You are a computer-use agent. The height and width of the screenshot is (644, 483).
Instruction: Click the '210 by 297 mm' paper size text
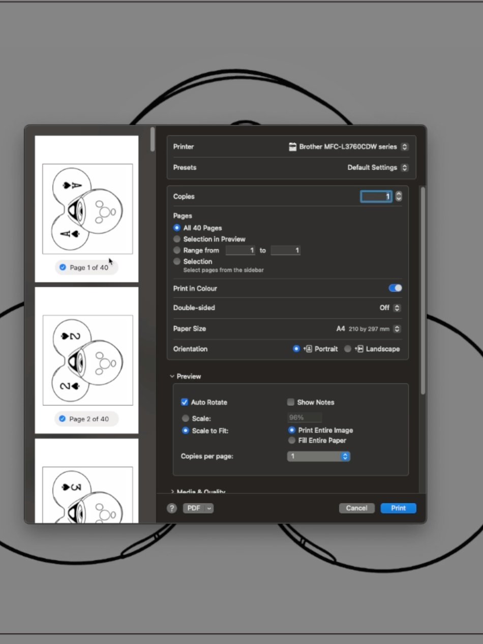[369, 329]
